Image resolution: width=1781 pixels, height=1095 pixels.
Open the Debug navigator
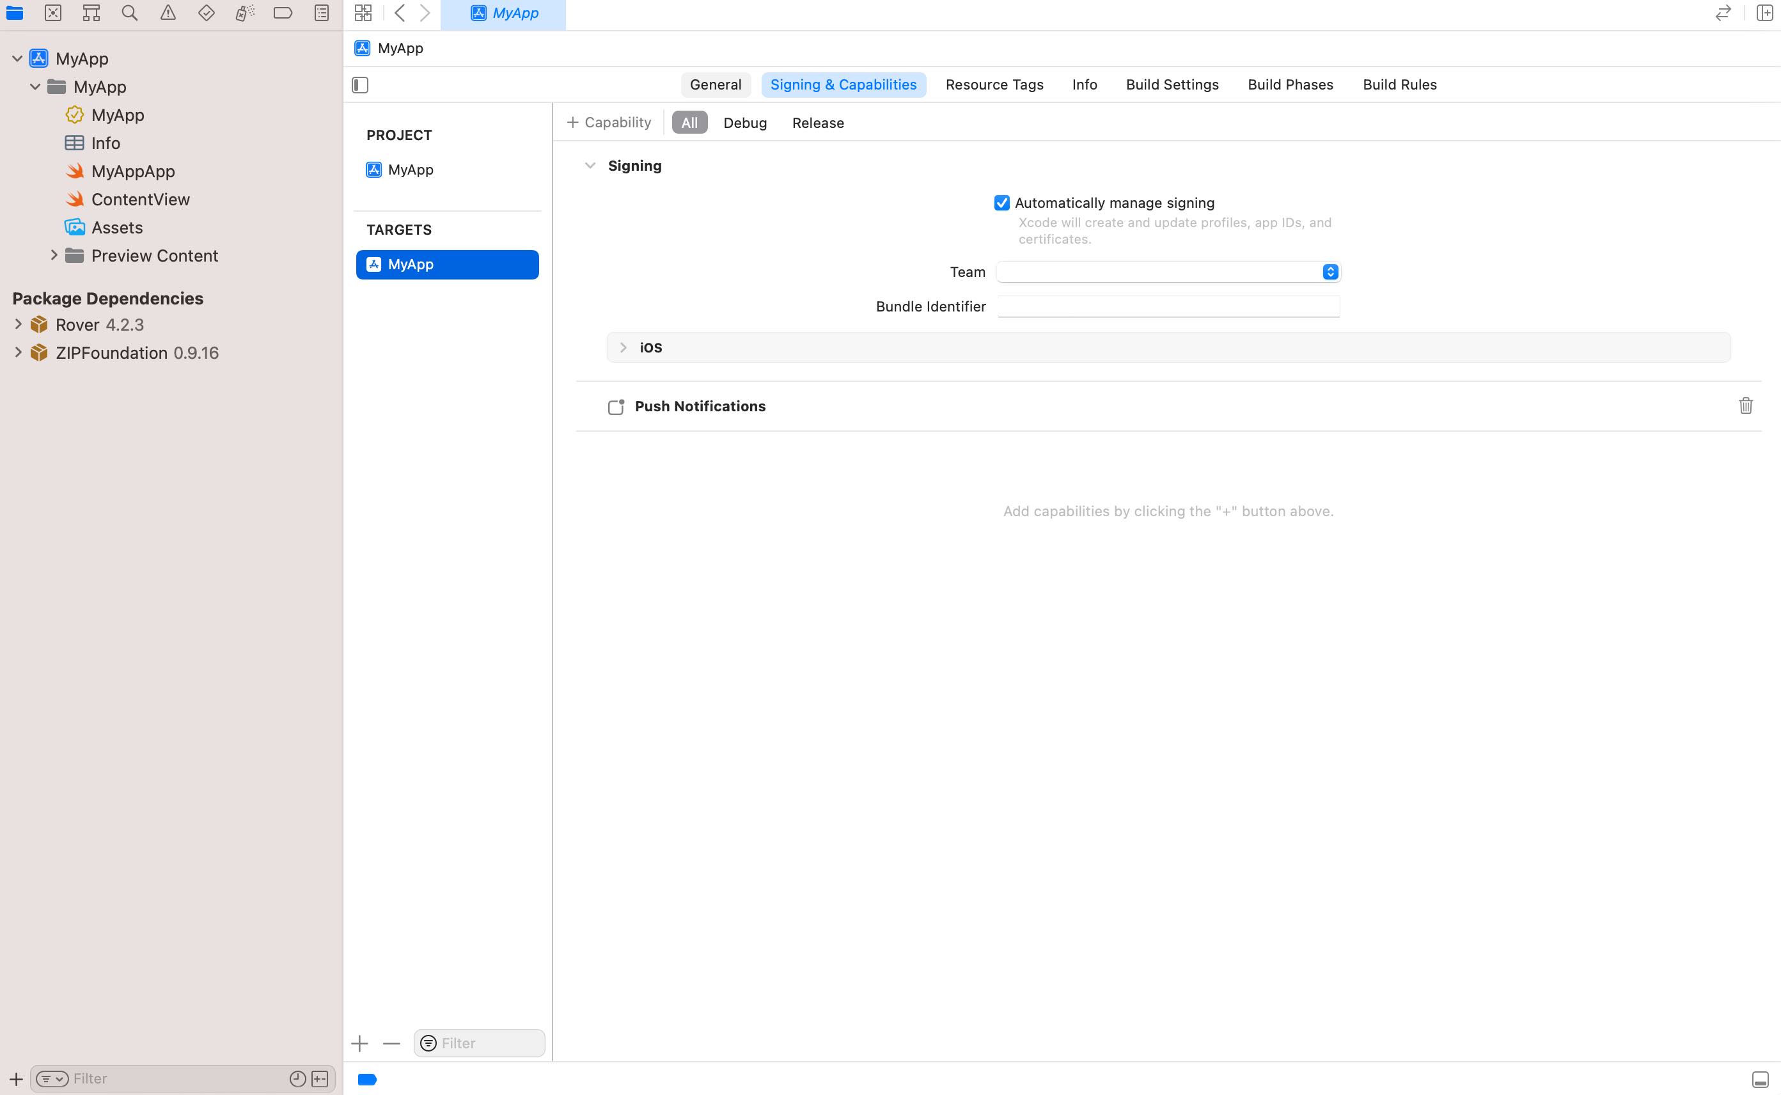[245, 13]
